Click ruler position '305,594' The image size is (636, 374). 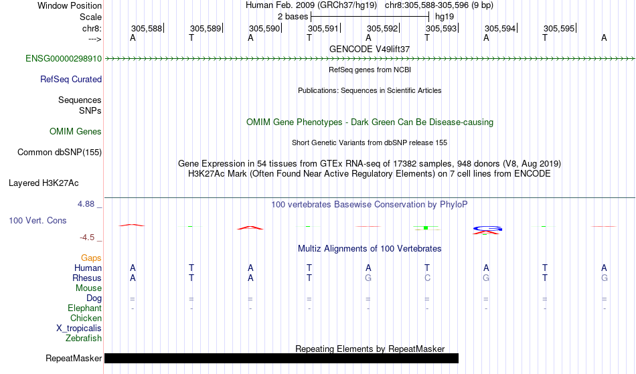tap(500, 28)
